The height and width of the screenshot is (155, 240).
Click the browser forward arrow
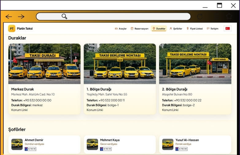(x=21, y=17)
